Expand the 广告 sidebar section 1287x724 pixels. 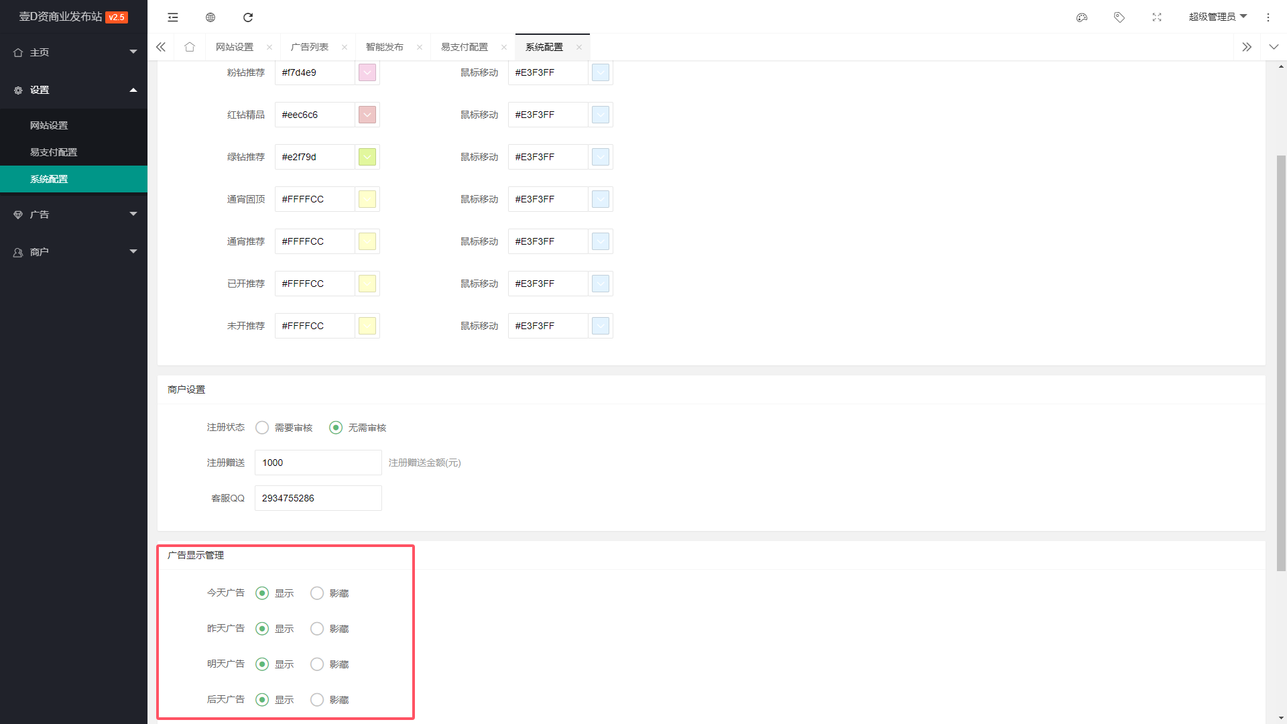74,215
